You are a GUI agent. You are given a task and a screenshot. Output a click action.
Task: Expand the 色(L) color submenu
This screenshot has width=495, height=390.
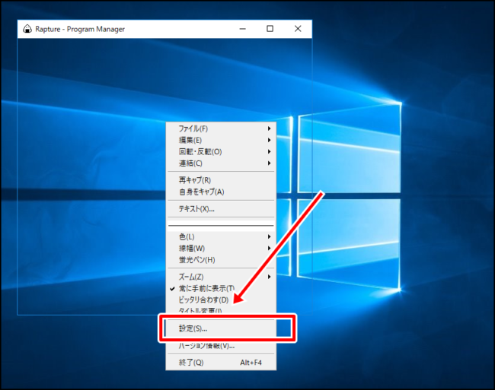click(x=221, y=236)
